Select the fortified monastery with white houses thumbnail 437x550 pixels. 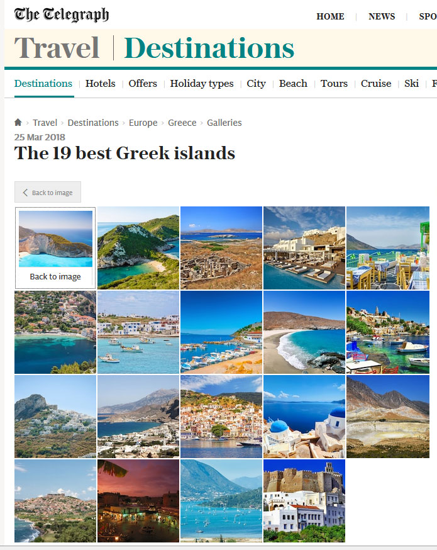304,502
